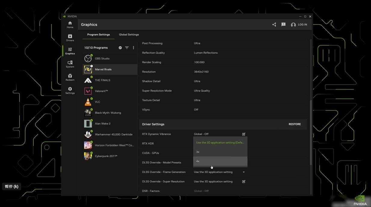Switch to the Program Settings tab

coord(99,34)
